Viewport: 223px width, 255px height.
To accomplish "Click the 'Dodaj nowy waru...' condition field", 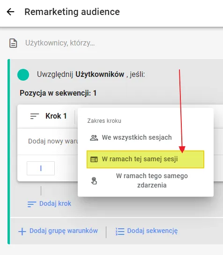I will pos(53,141).
